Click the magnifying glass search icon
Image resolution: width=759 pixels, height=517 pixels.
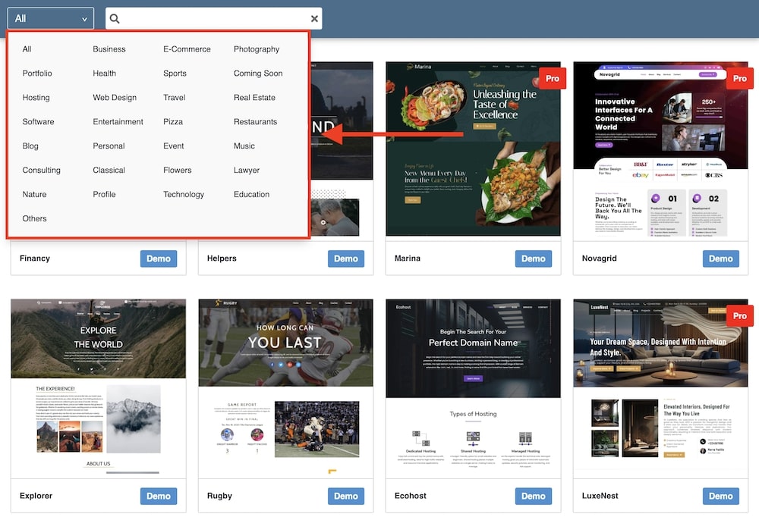[115, 19]
